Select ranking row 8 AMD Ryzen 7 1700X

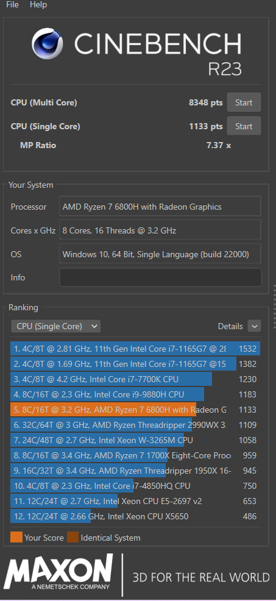click(x=135, y=455)
